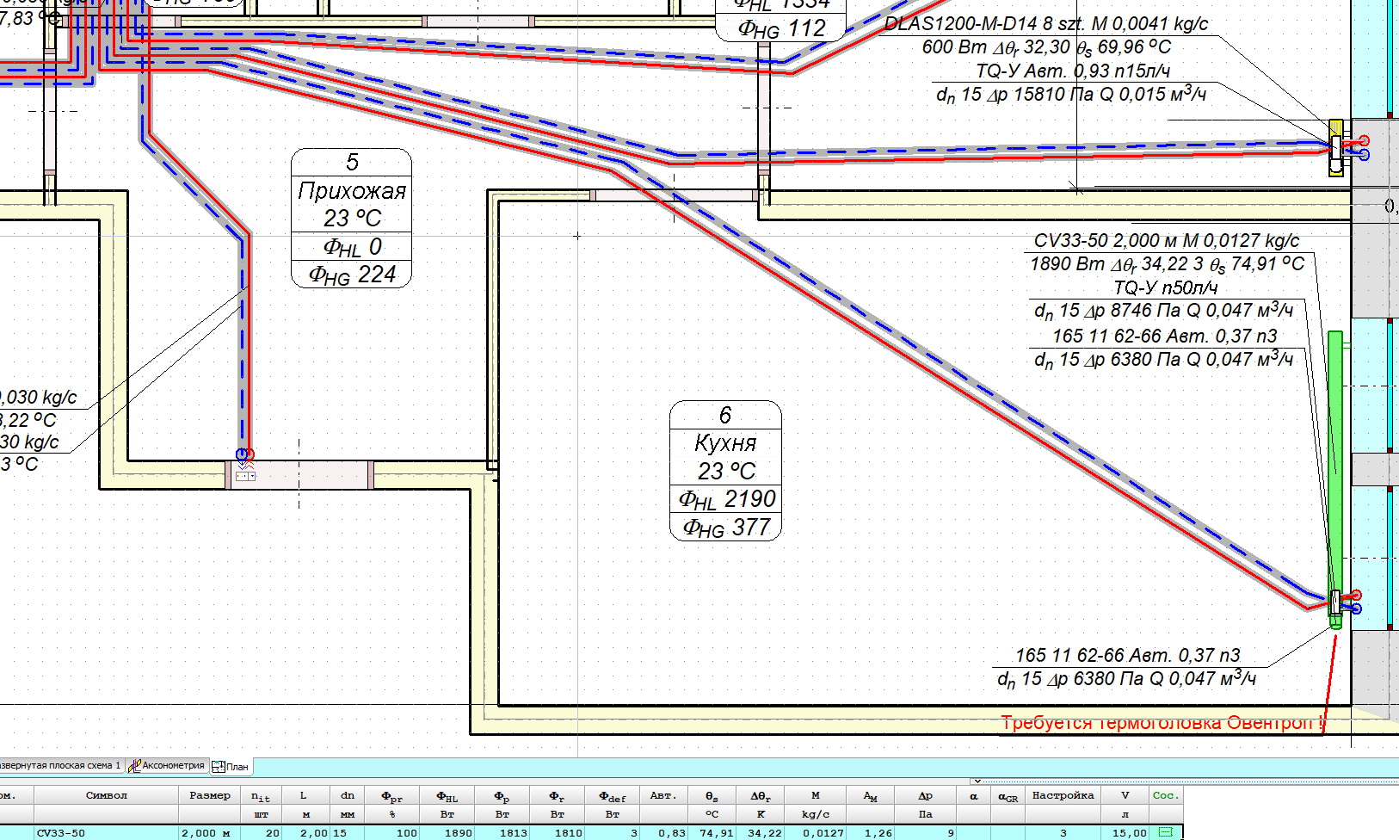Collapse the table panel with the small chevron

point(977,781)
